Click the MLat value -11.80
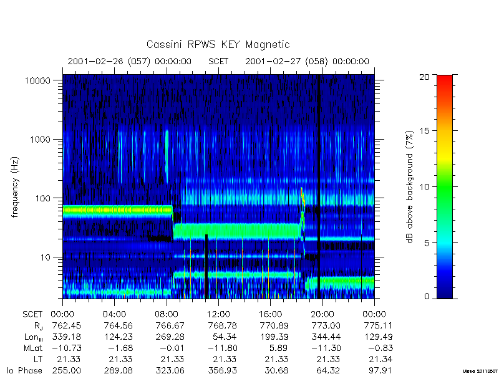Image resolution: width=499 pixels, height=374 pixels. 223,348
